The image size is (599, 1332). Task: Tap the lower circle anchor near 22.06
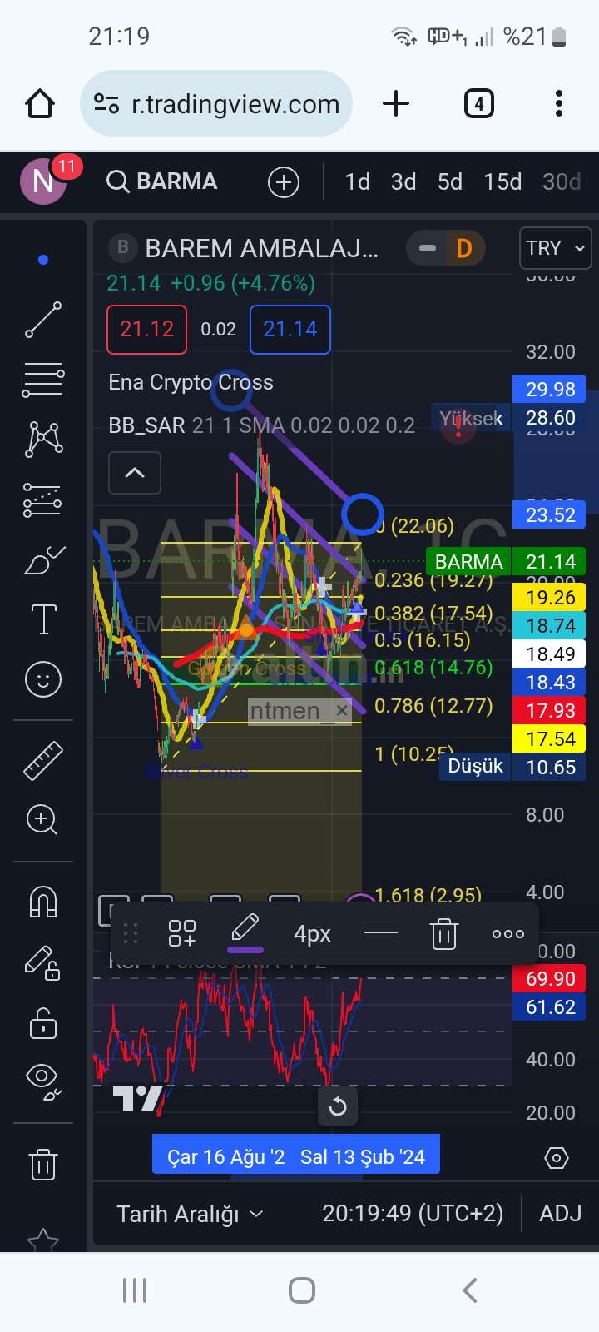point(363,514)
